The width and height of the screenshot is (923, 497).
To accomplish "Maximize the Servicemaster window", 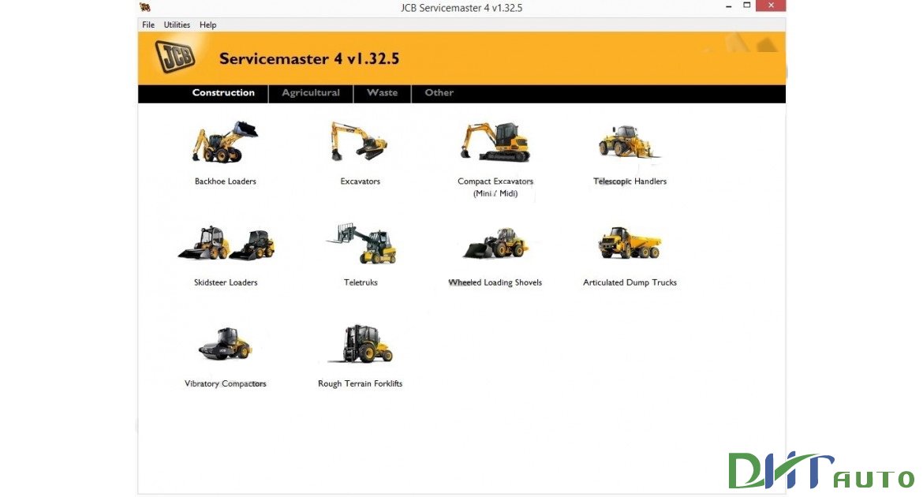I will [746, 6].
